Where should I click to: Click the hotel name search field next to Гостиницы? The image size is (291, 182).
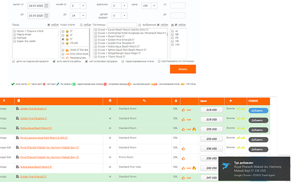[x=122, y=25]
